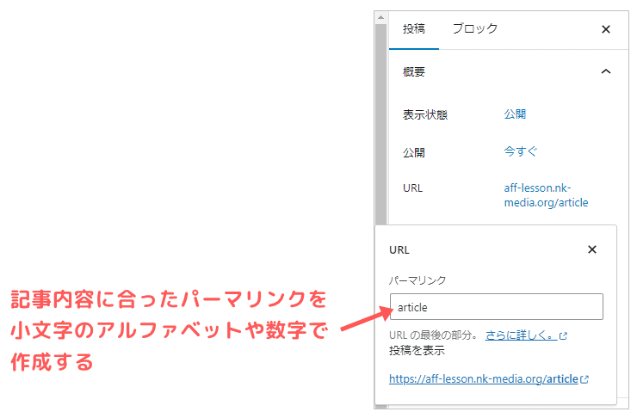Click external-link icon after the permalink URL

click(x=584, y=379)
